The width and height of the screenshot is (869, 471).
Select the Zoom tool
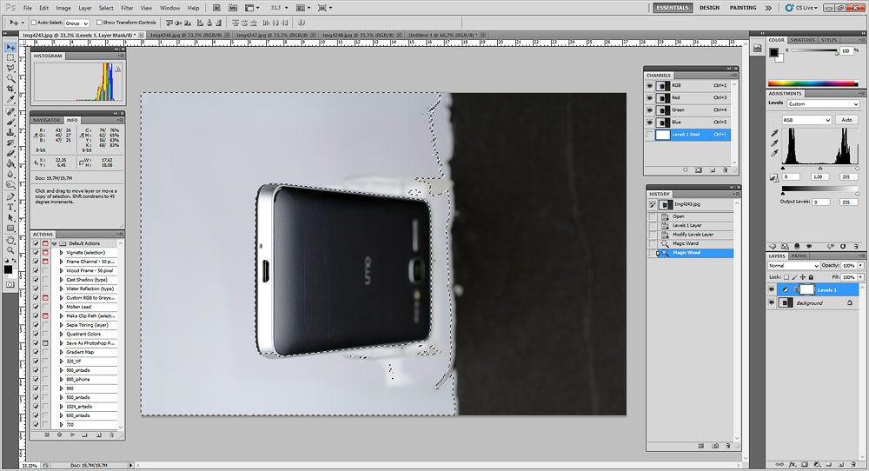(10, 250)
